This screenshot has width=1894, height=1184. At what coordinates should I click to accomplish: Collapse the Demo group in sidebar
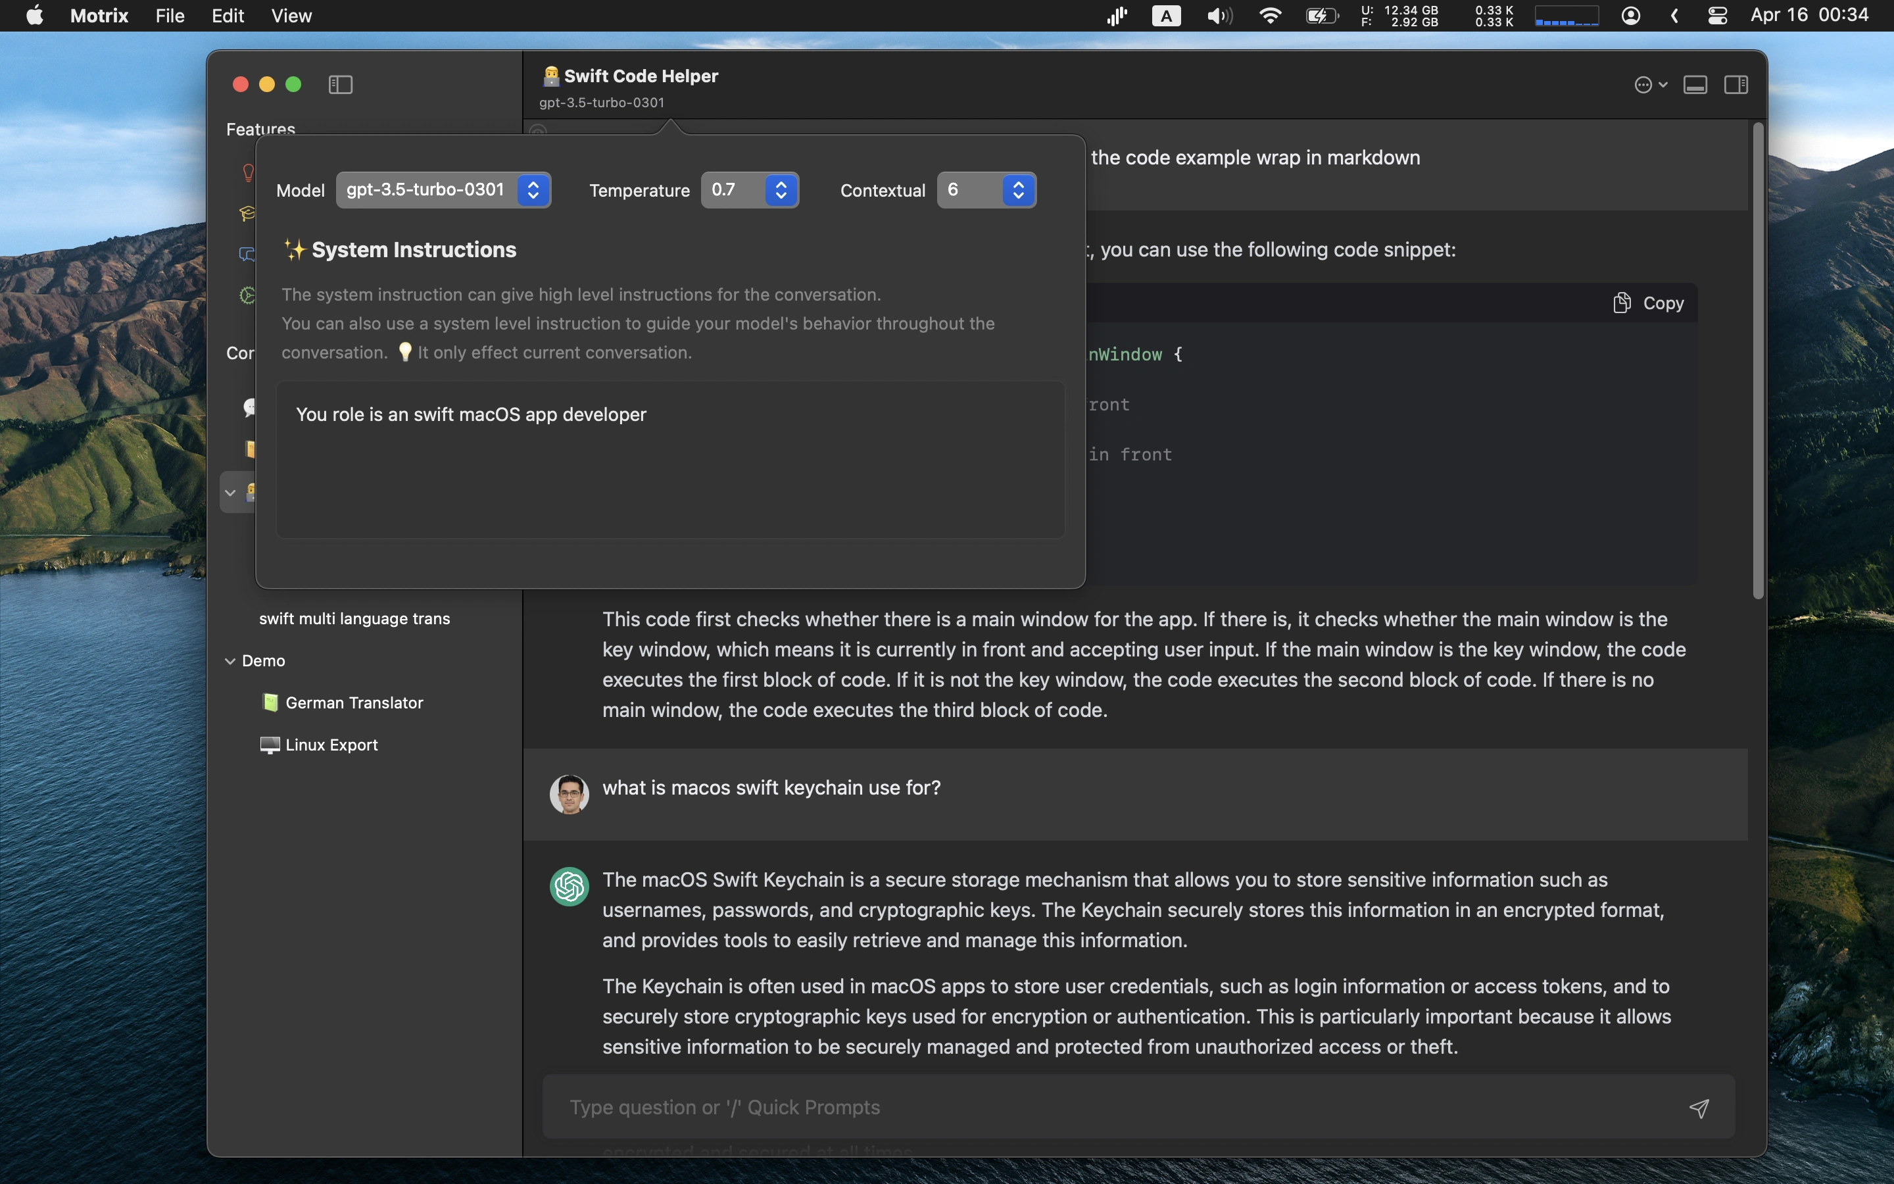230,661
